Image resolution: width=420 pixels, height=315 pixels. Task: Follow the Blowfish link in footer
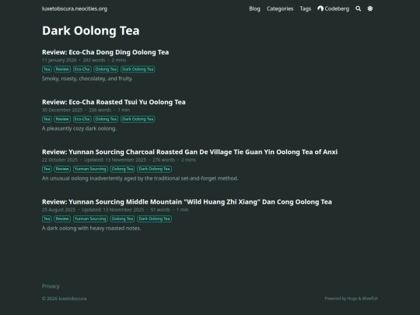tap(370, 299)
